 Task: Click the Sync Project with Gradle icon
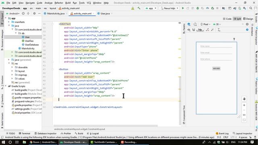[235, 8]
